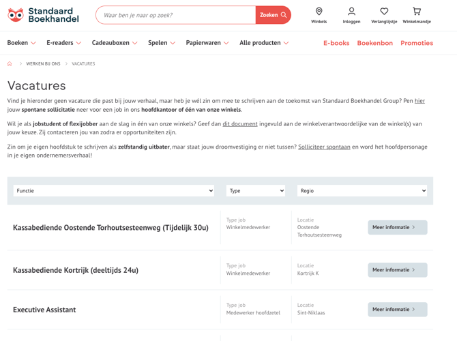Go to WERKEN BIJ ONS breadcrumb
Viewport: 457px width, 341px height.
pyautogui.click(x=43, y=63)
